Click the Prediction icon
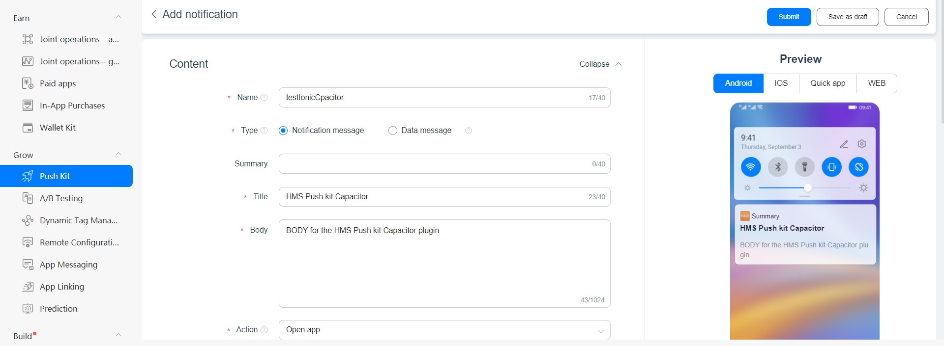The height and width of the screenshot is (346, 944). point(28,309)
